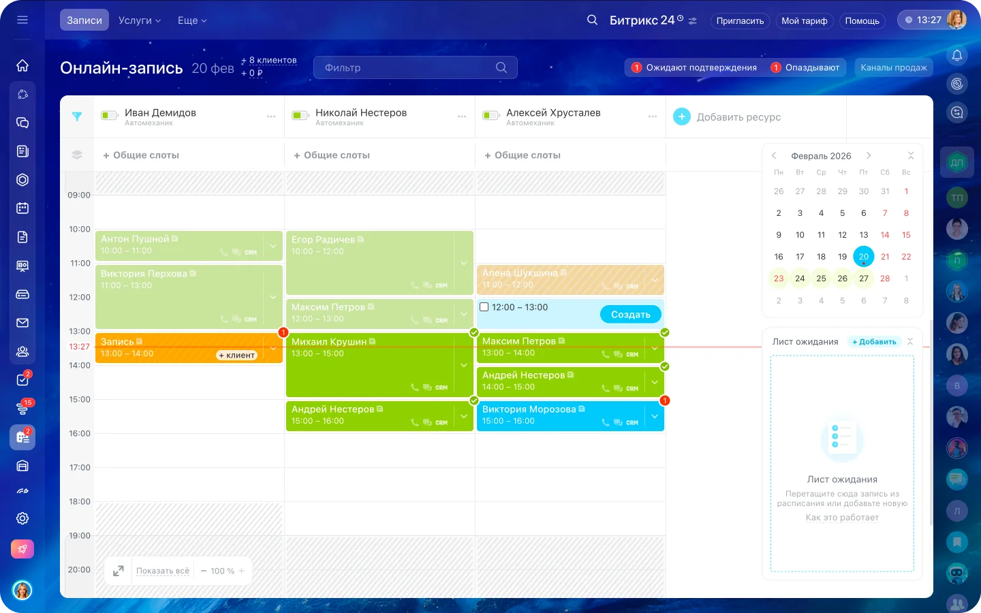Open the Каналы продаж section

click(x=893, y=67)
